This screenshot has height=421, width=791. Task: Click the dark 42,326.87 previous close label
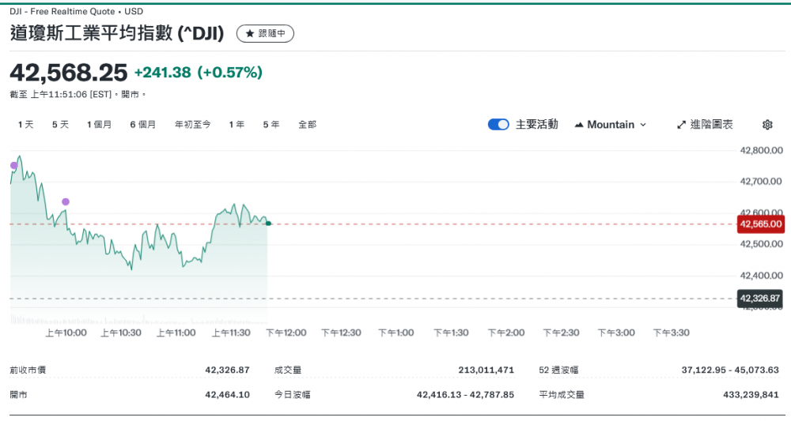click(760, 299)
